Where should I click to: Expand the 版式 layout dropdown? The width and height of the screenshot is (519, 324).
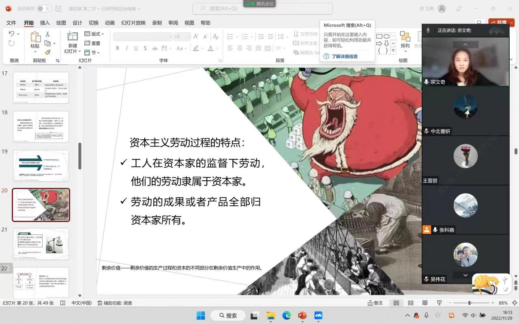coord(94,34)
